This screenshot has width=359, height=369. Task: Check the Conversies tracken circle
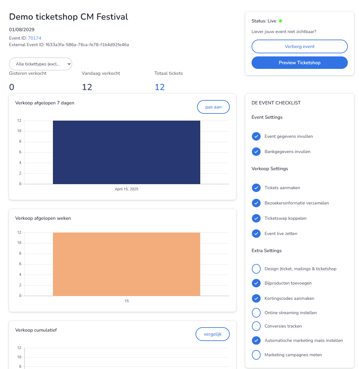pyautogui.click(x=256, y=326)
